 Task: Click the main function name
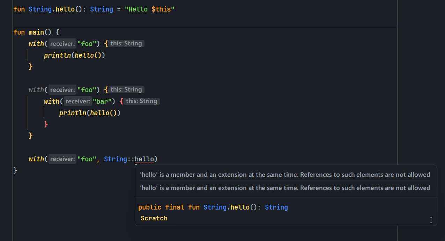(36, 32)
